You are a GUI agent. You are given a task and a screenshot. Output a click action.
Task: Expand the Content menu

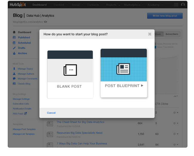click(61, 5)
